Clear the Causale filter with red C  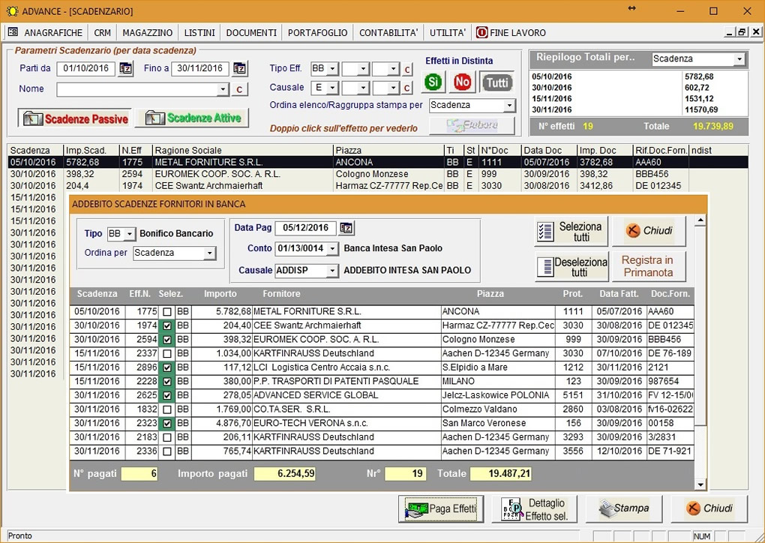[x=407, y=88]
